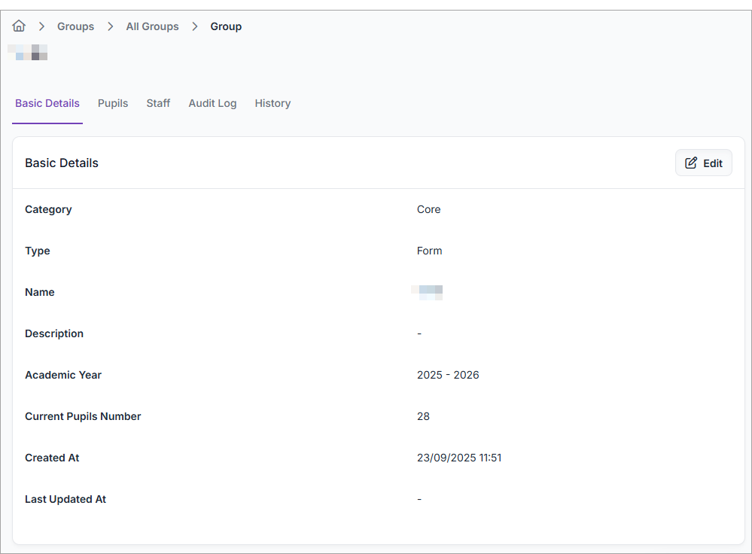View the Audit Log tab

click(212, 103)
